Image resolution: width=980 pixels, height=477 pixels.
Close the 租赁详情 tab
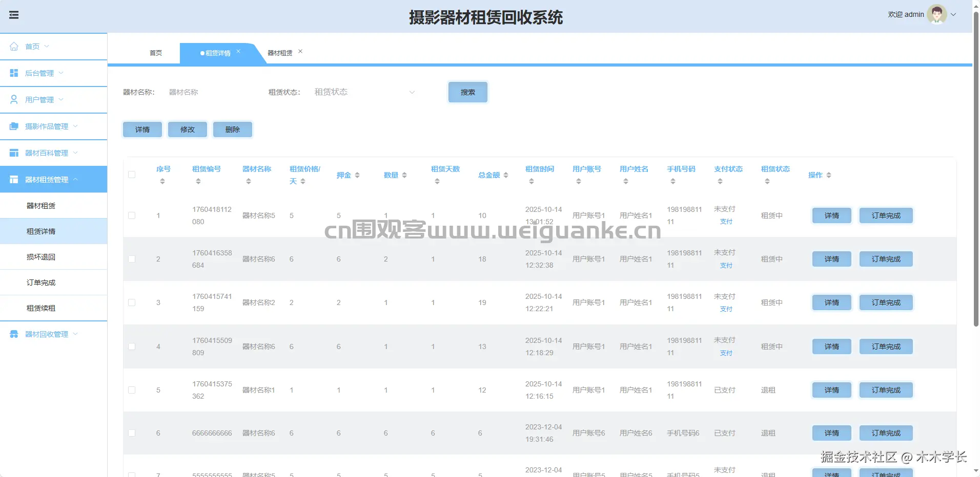click(238, 51)
